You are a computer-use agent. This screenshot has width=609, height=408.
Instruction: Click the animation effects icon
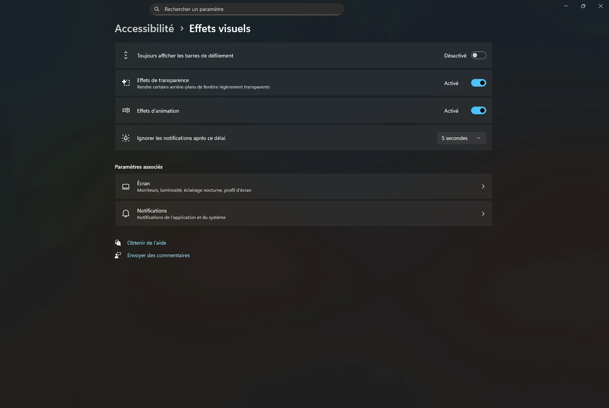click(x=126, y=110)
